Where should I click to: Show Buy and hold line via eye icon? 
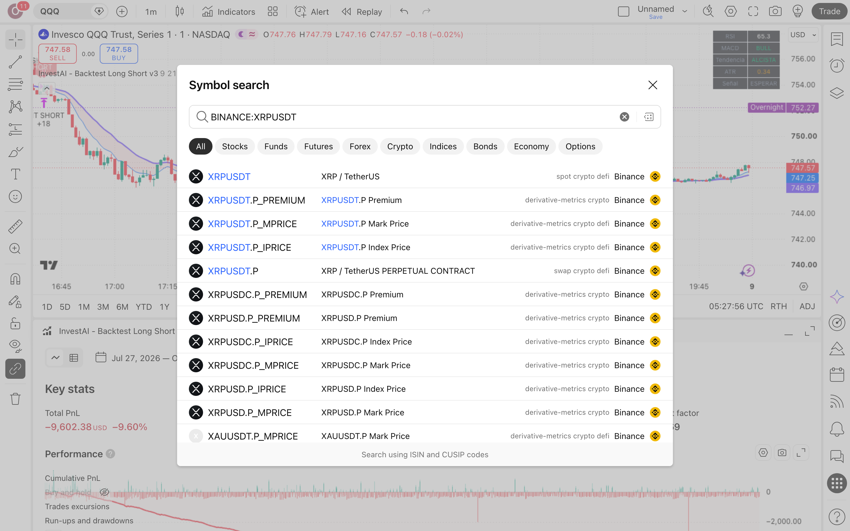click(104, 492)
